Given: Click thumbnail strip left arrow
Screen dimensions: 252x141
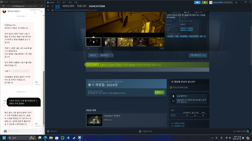Looking at the screenshot, I should pos(88,48).
